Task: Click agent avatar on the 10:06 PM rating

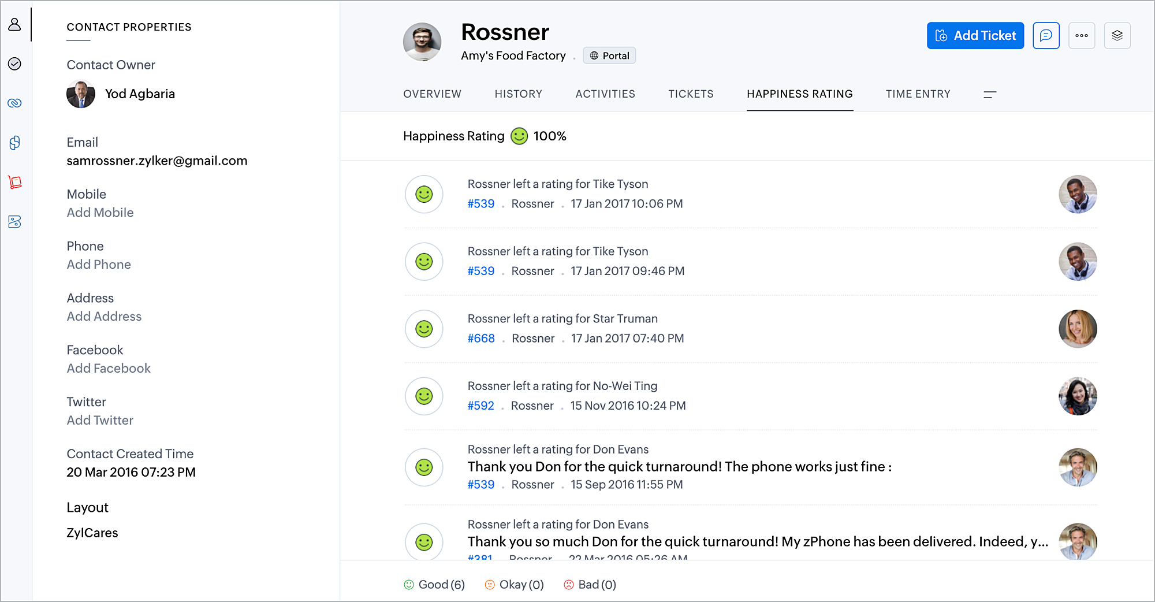Action: (x=1078, y=194)
